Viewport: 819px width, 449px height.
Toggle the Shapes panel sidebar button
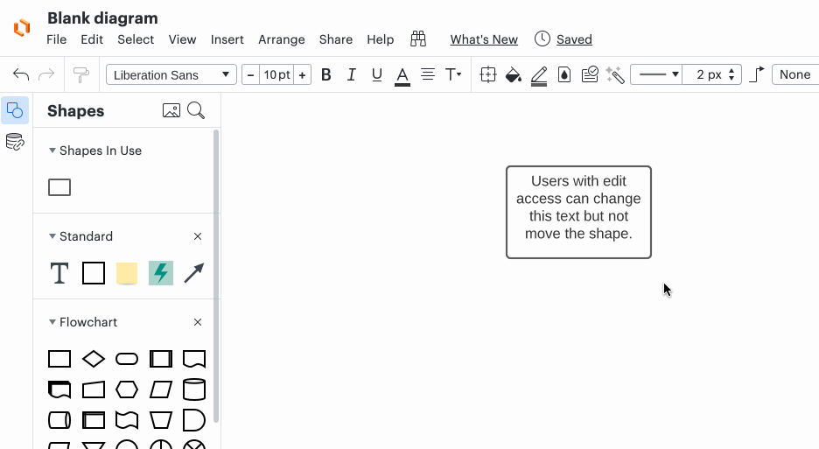click(15, 110)
